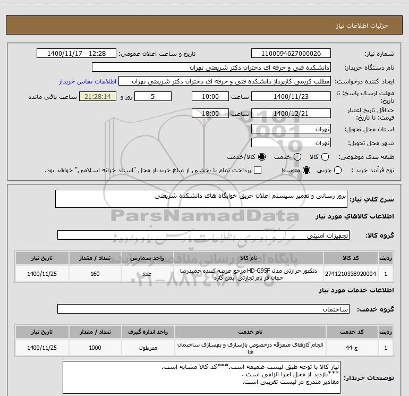
Task: Click the request number field 1100094627000026
Action: click(291, 54)
